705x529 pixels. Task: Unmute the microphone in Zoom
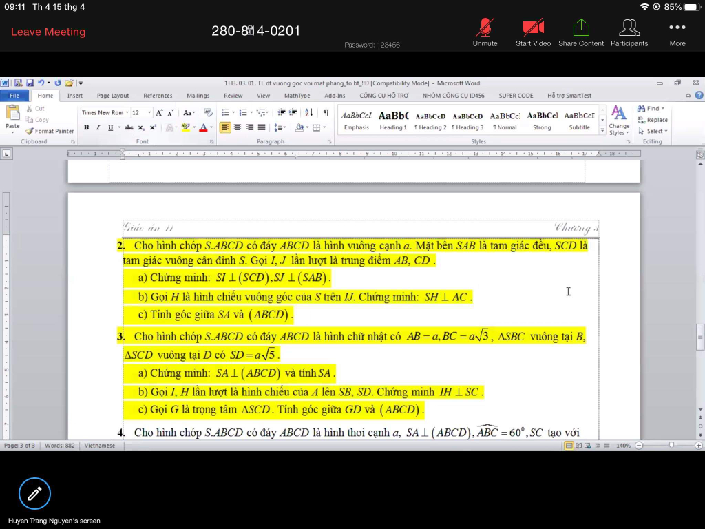pyautogui.click(x=485, y=32)
